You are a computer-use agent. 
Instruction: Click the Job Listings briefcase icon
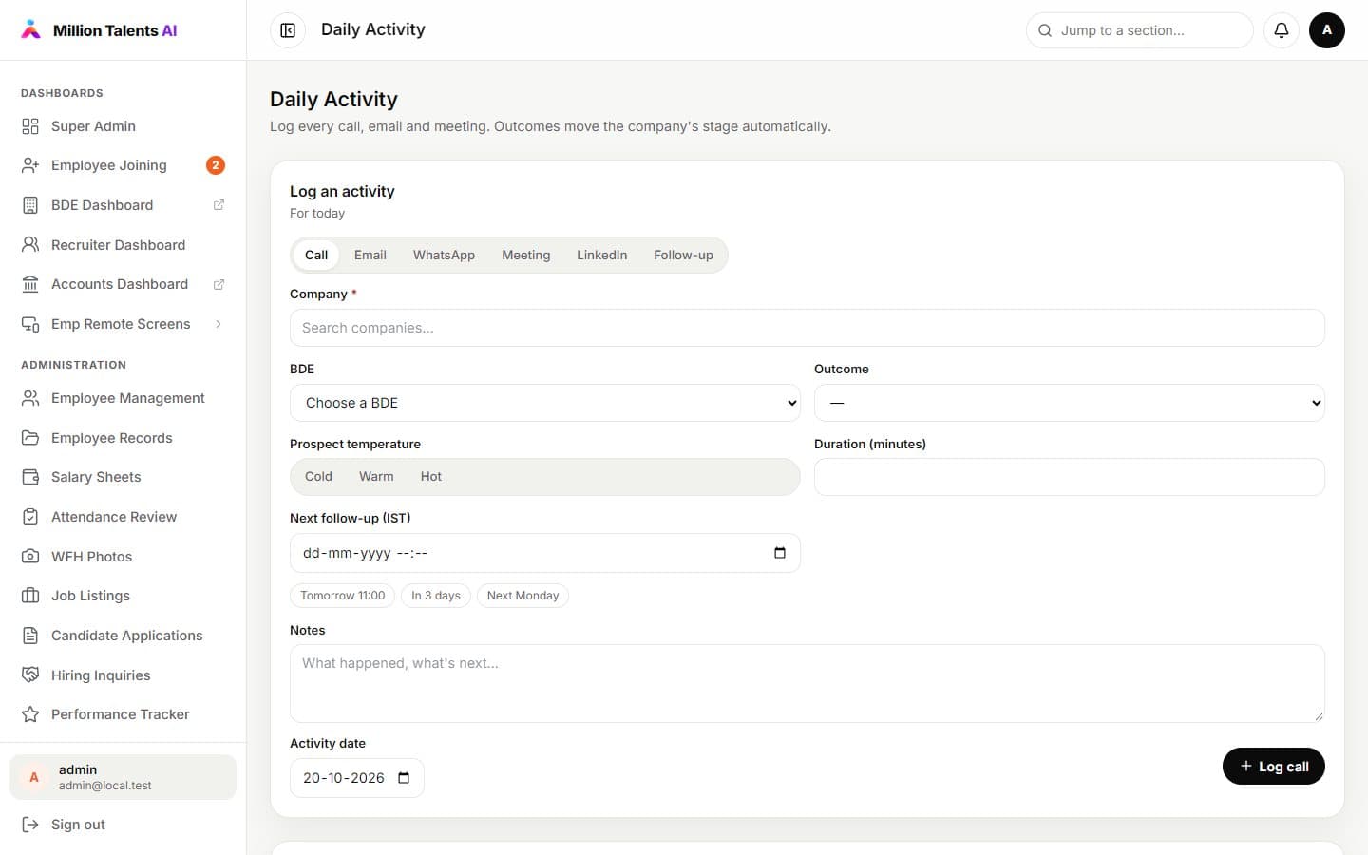(30, 596)
